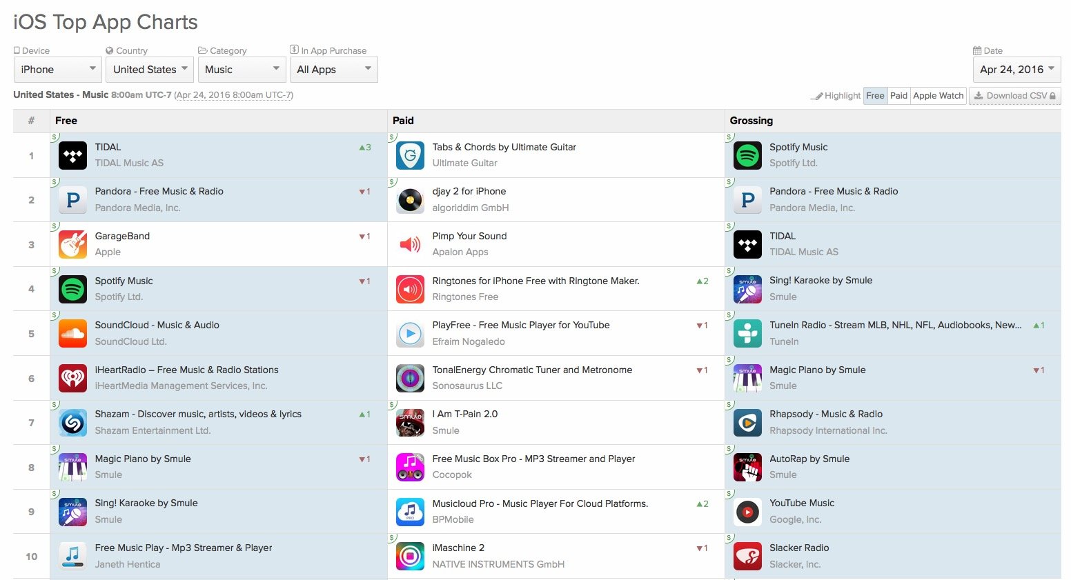Open SoundCloud - Music & Audio title link

(157, 325)
